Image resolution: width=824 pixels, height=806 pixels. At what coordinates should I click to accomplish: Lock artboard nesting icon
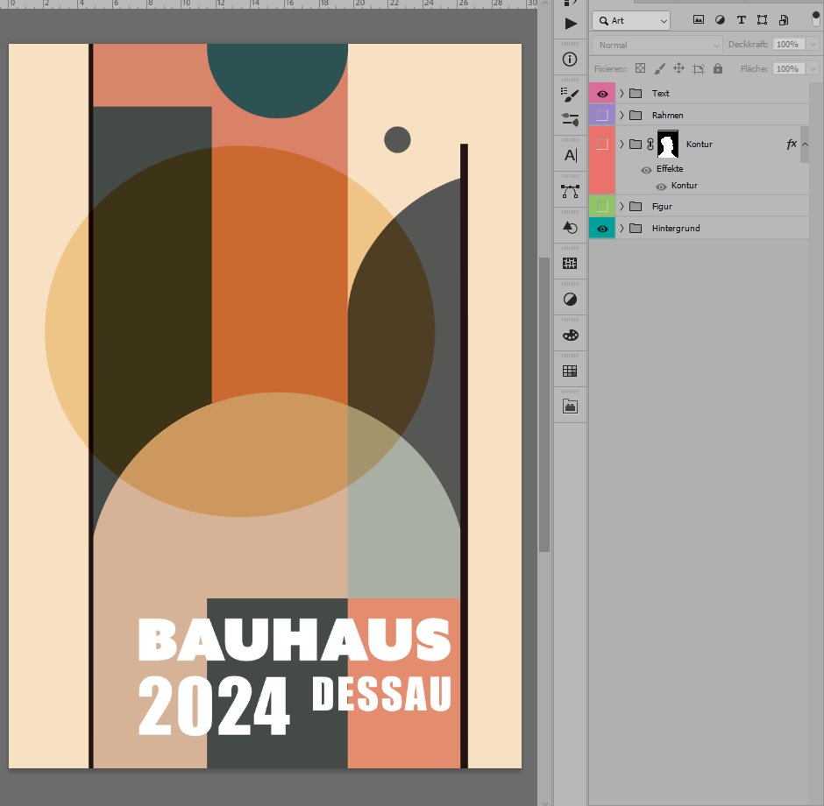tap(699, 69)
